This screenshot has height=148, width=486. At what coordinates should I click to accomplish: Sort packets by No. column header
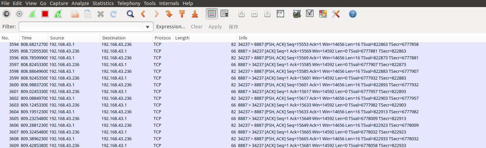[10, 38]
